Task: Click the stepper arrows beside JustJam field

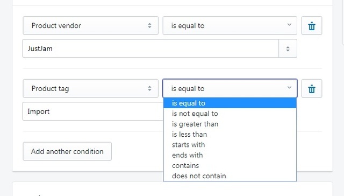Action: [x=288, y=48]
